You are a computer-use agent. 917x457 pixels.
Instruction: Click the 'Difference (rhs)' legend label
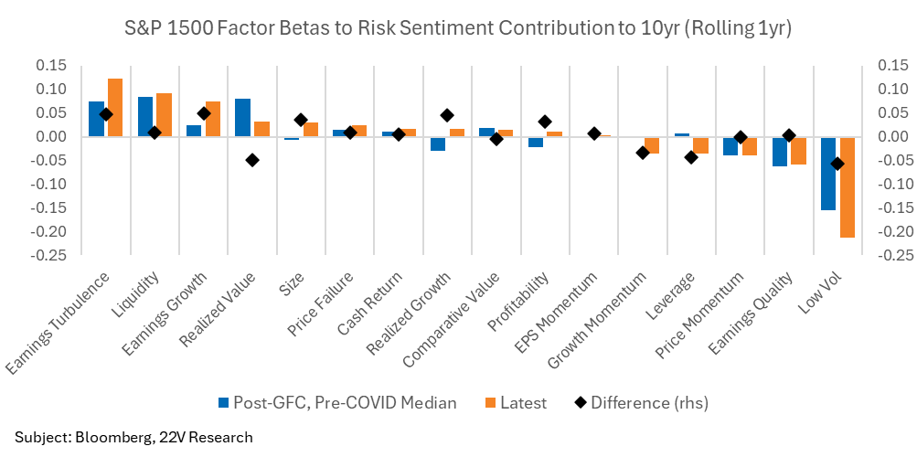650,402
